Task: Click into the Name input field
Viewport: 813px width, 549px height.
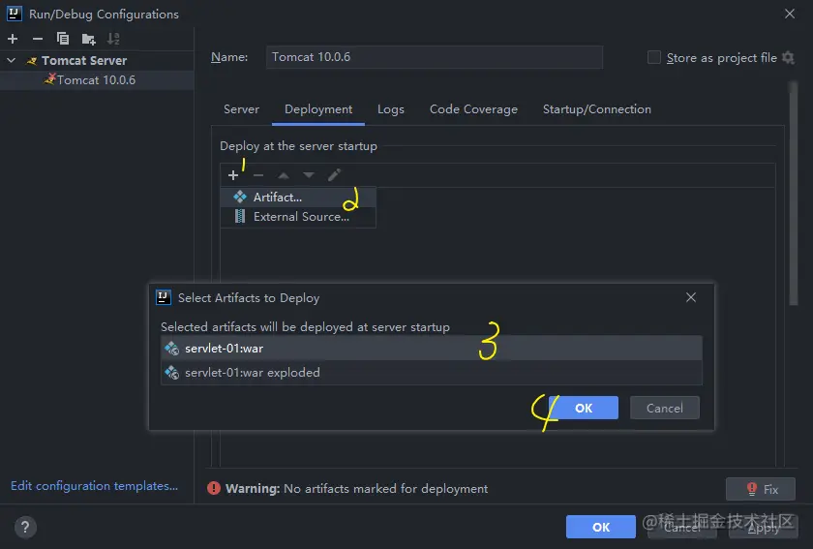Action: (435, 57)
